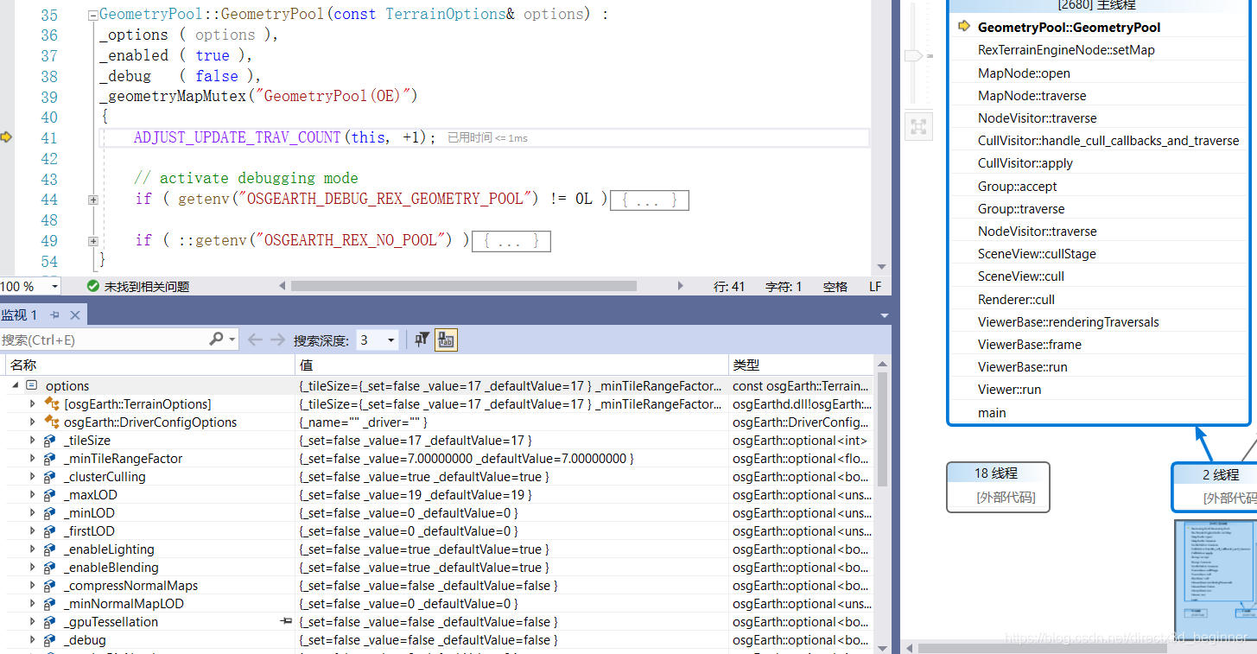Screen dimensions: 1257x654
Task: Click the _firstLOD field icon
Action: [50, 531]
